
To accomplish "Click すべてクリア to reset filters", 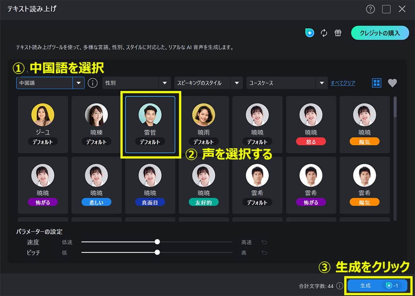I will tap(343, 83).
